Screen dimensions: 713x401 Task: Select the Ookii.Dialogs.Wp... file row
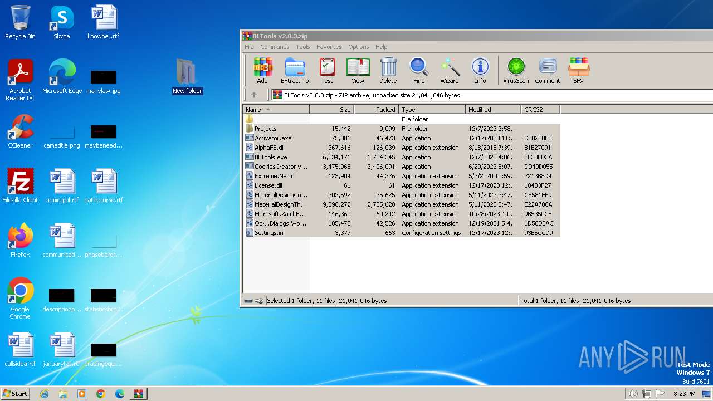pyautogui.click(x=402, y=223)
